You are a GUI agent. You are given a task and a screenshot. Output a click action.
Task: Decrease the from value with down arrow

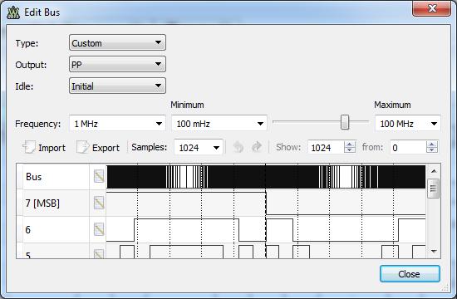[x=432, y=149]
